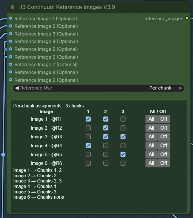Image resolution: width=193 pixels, height=218 pixels.
Task: Click All button for Image 3
Action: (x=151, y=137)
